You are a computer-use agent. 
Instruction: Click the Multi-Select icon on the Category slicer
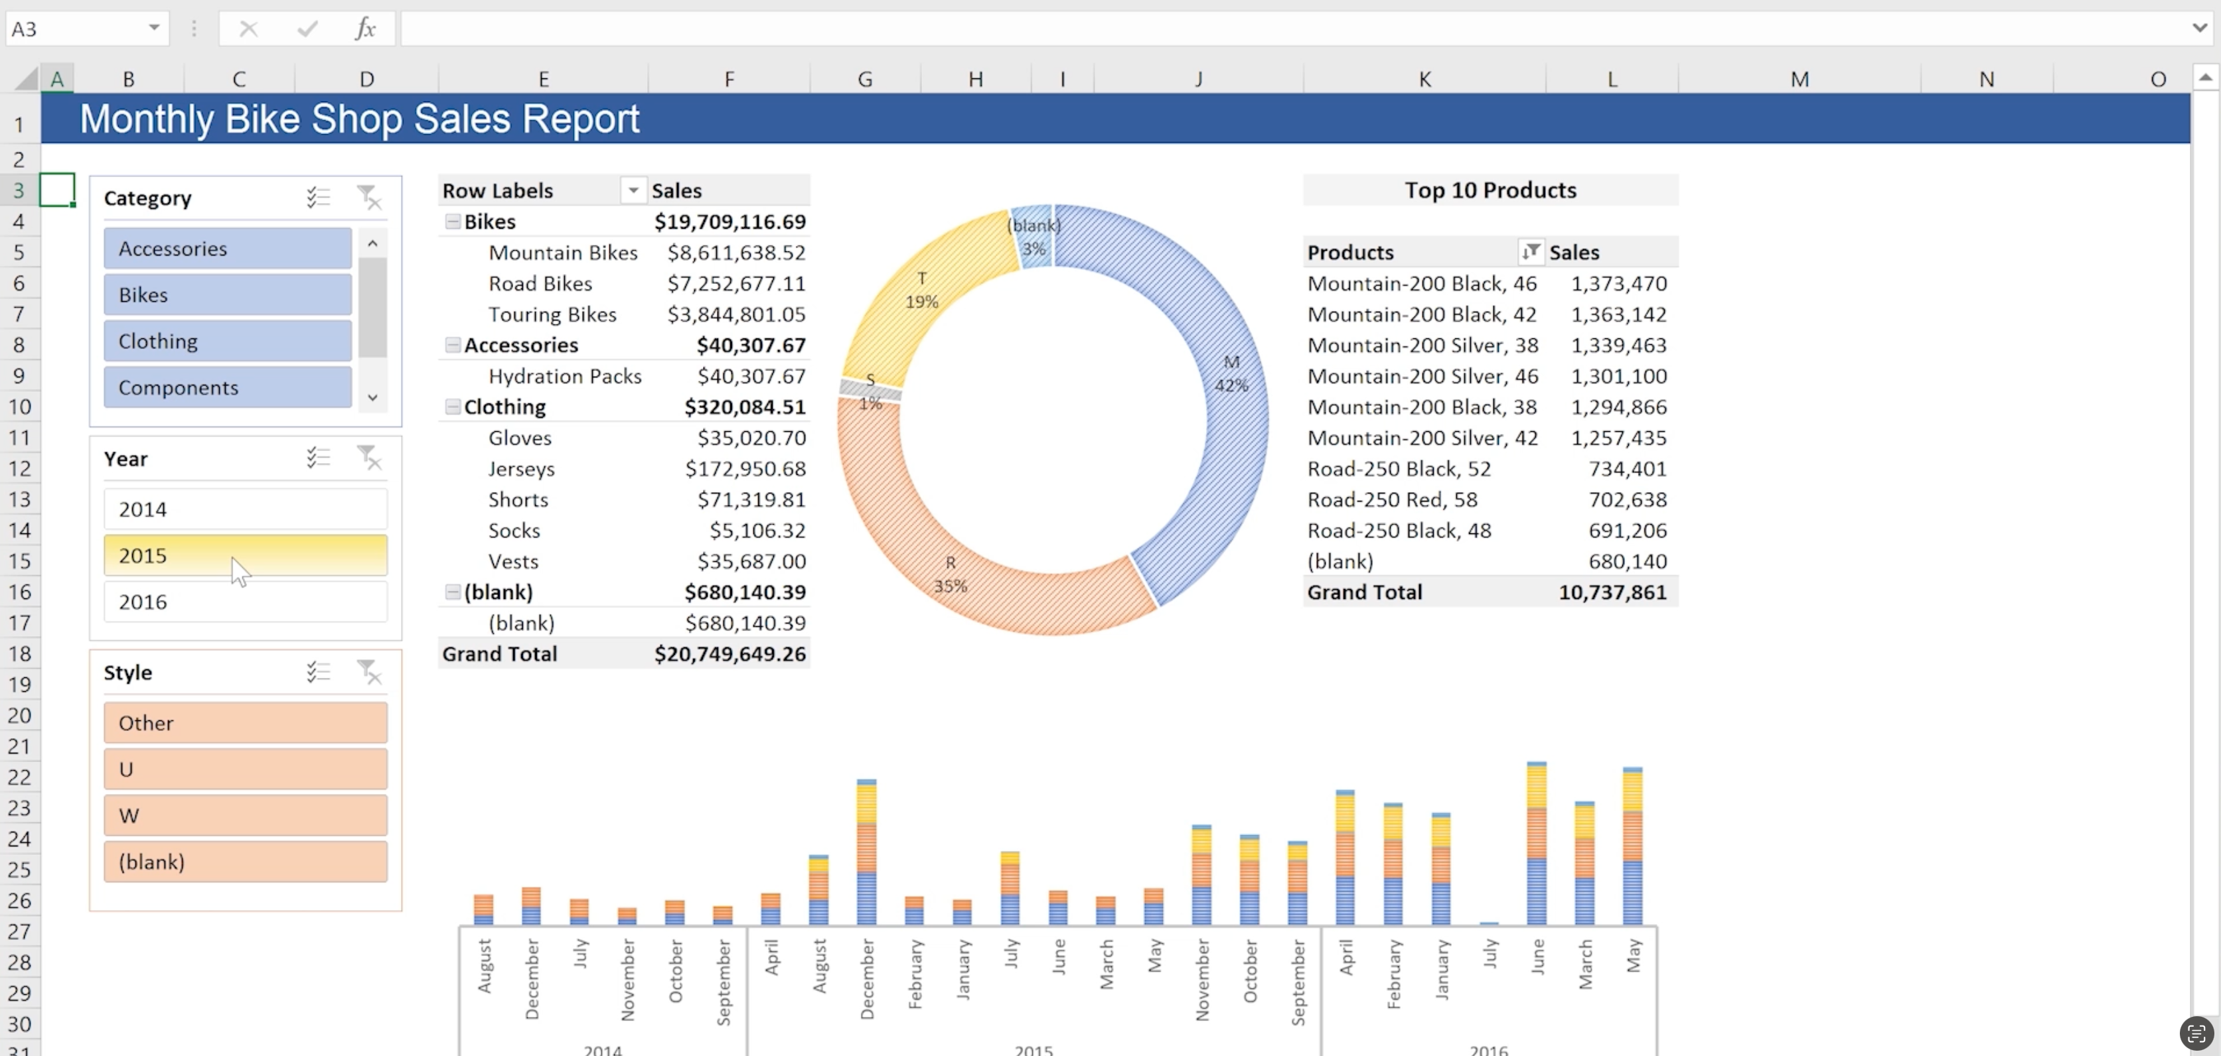click(x=318, y=197)
